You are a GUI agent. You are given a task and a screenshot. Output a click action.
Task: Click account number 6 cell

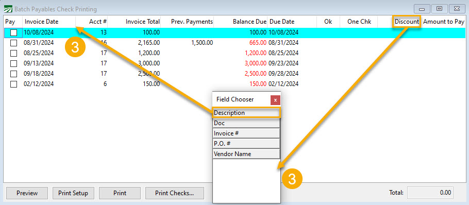click(x=105, y=84)
